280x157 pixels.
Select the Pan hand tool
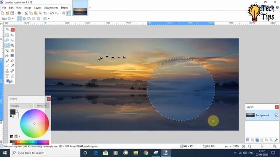click(12, 51)
